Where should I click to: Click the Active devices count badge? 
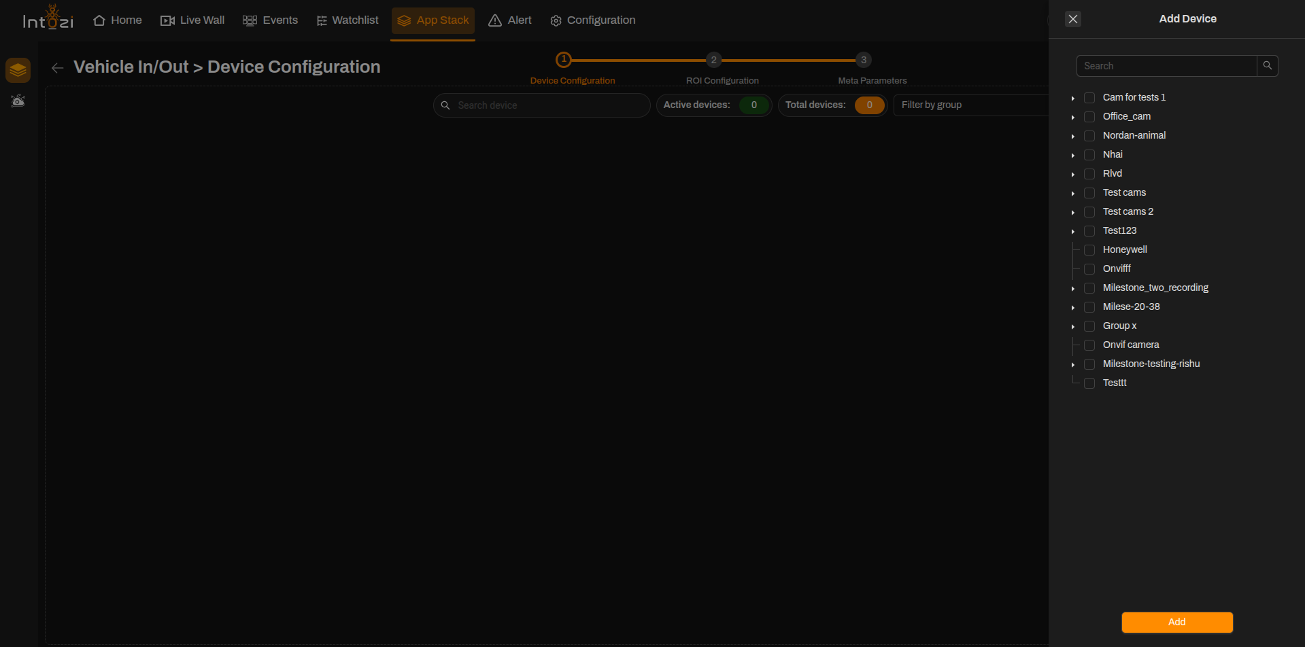[x=754, y=105]
